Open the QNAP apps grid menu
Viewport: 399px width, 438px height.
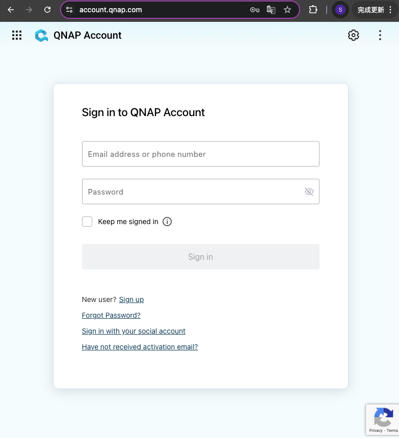click(x=17, y=35)
